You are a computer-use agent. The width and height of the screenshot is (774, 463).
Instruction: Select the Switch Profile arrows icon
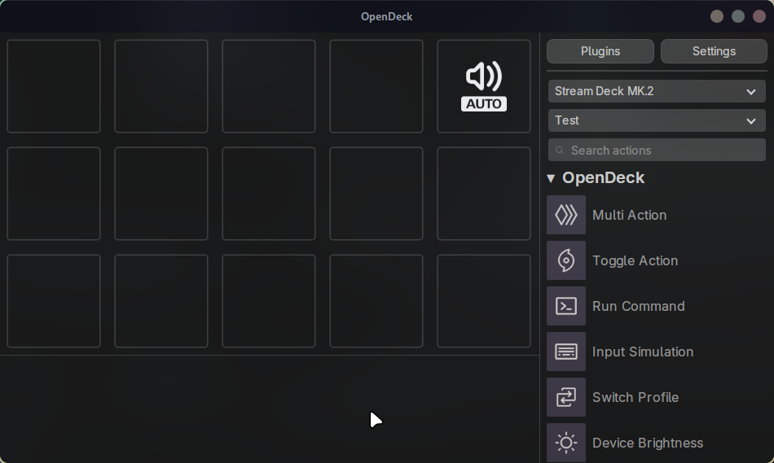click(x=566, y=397)
